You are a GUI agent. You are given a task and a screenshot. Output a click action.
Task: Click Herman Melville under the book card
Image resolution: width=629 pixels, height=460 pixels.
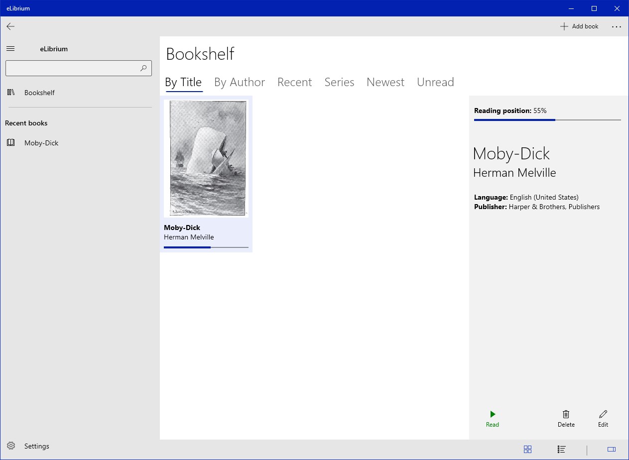pos(189,237)
